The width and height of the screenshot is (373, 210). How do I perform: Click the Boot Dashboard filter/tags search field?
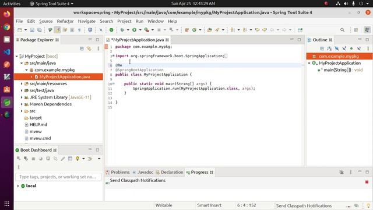pyautogui.click(x=58, y=177)
